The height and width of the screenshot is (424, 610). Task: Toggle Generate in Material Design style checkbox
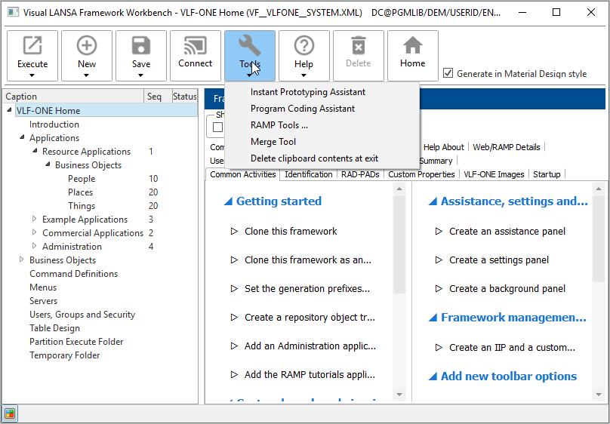pos(448,73)
